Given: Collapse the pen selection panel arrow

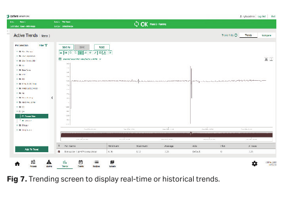Looking at the screenshot, I should (x=52, y=98).
